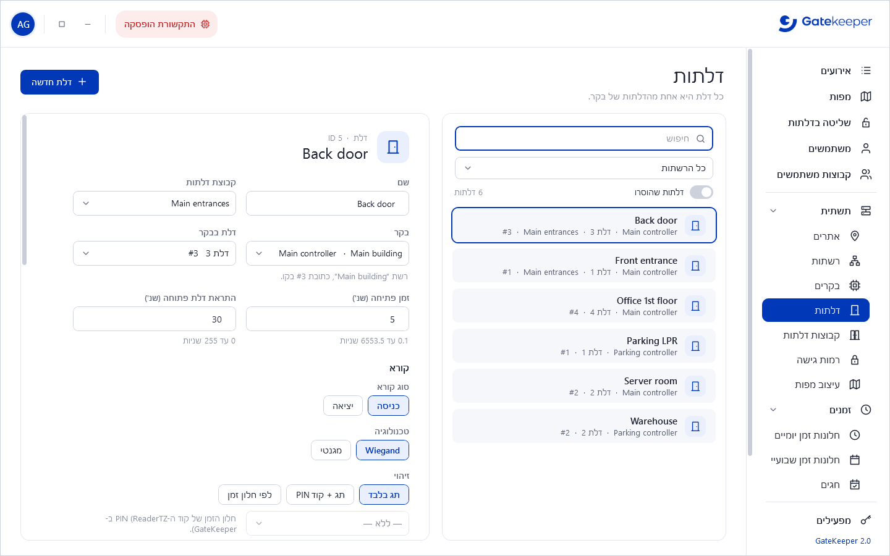The width and height of the screenshot is (890, 556).
Task: Select מגנטי technology option
Action: (331, 450)
